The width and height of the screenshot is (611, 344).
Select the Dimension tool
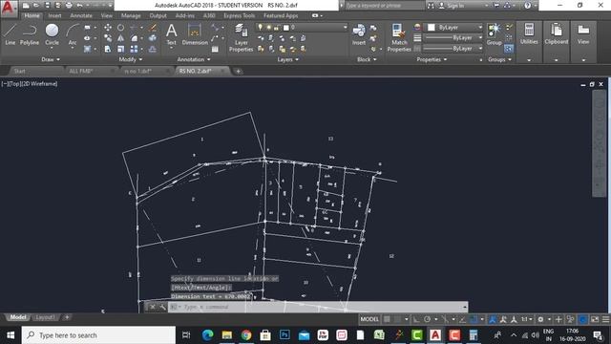[195, 34]
